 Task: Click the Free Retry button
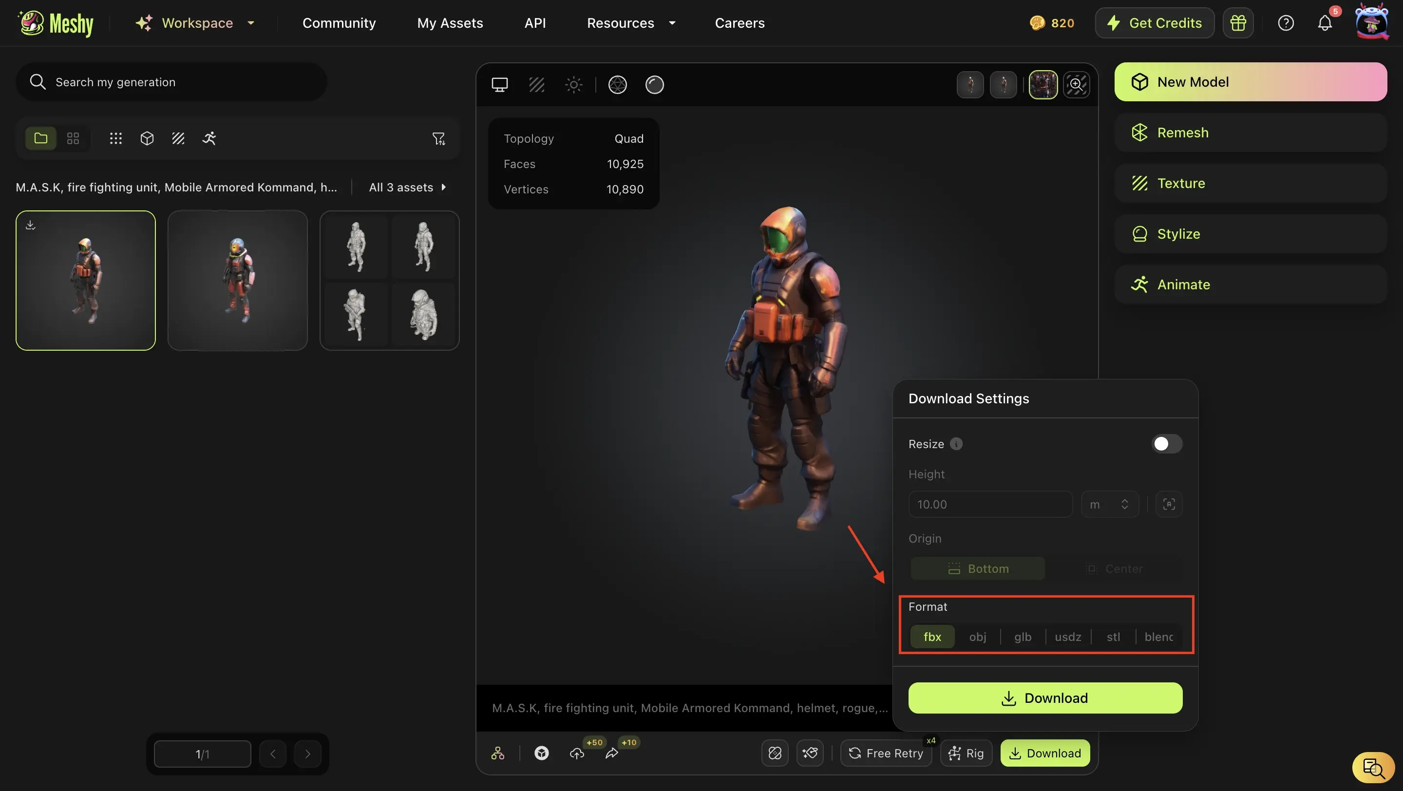click(886, 753)
